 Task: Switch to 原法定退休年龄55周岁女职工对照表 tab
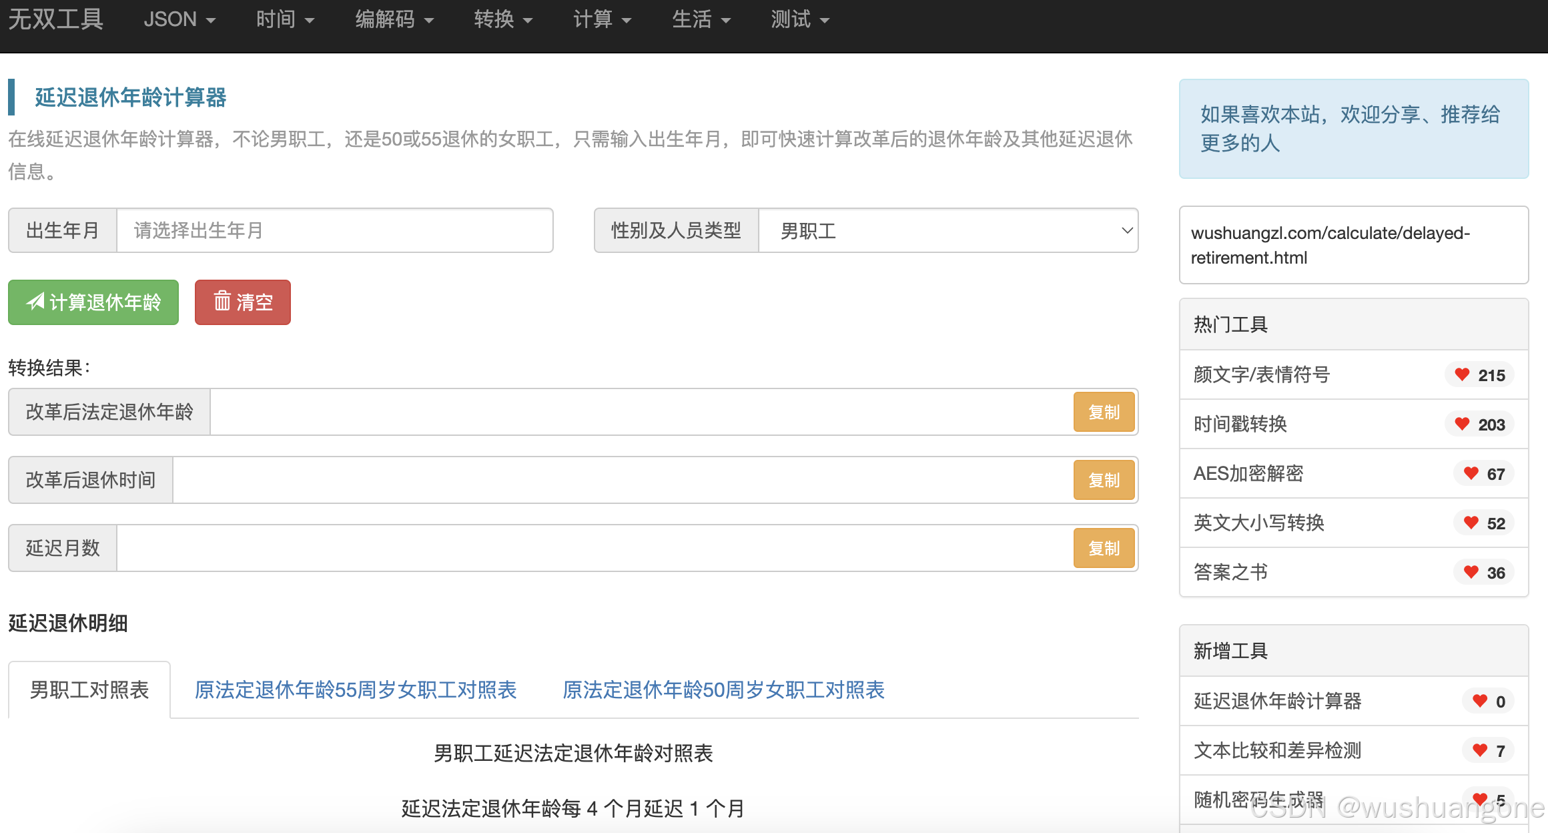[356, 690]
